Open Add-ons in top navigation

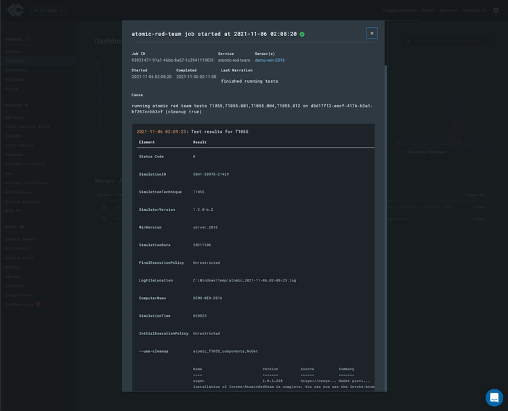click(x=448, y=10)
